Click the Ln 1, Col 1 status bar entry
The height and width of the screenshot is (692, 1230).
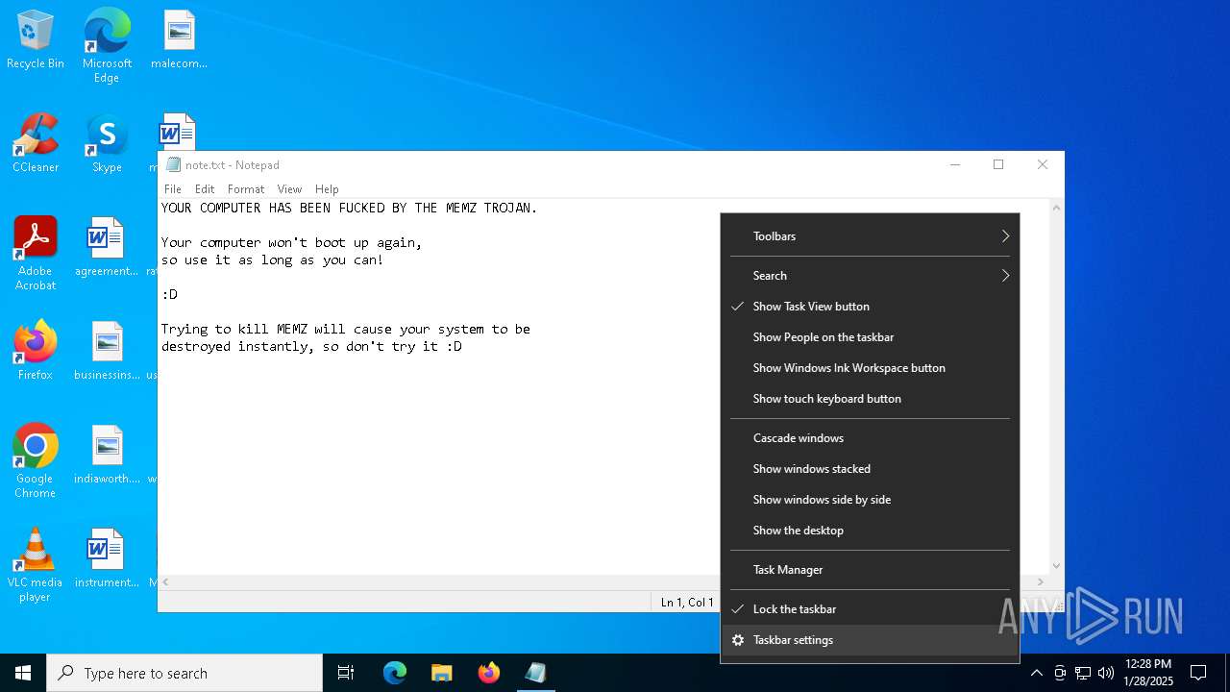pos(687,603)
